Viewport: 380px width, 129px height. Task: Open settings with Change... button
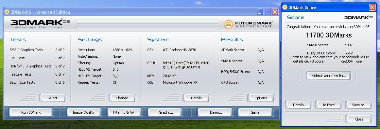tap(122, 98)
